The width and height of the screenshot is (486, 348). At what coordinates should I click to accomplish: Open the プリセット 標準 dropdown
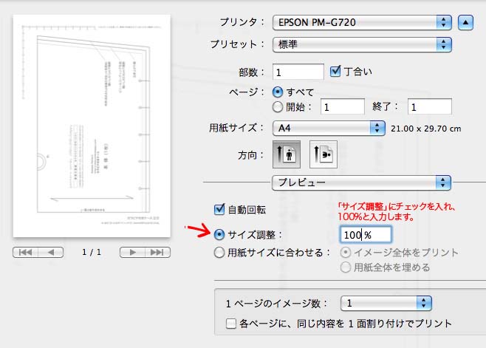tap(362, 43)
